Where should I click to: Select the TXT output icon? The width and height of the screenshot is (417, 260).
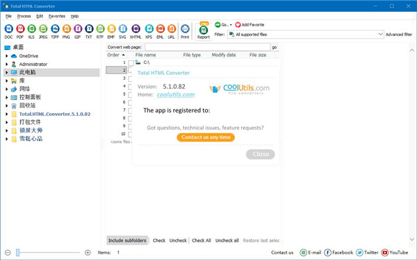89,28
